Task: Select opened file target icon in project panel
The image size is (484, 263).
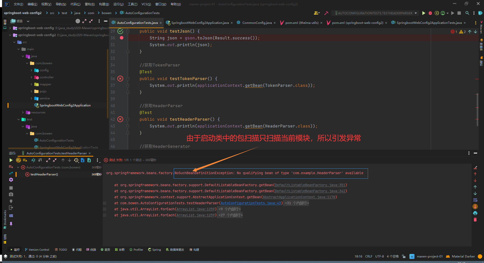Action: (78, 21)
